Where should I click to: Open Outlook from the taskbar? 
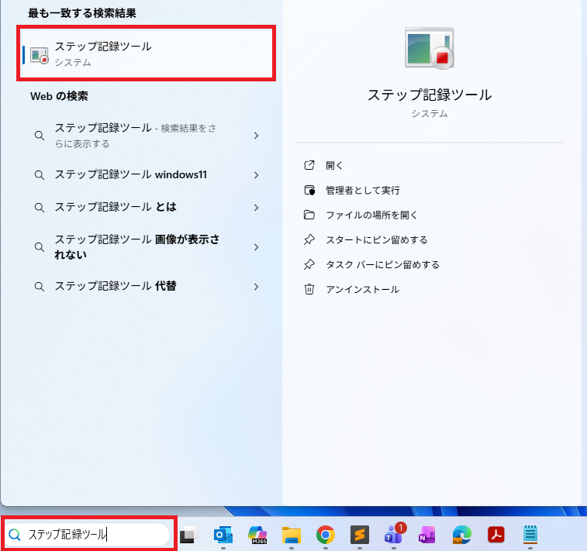(223, 535)
